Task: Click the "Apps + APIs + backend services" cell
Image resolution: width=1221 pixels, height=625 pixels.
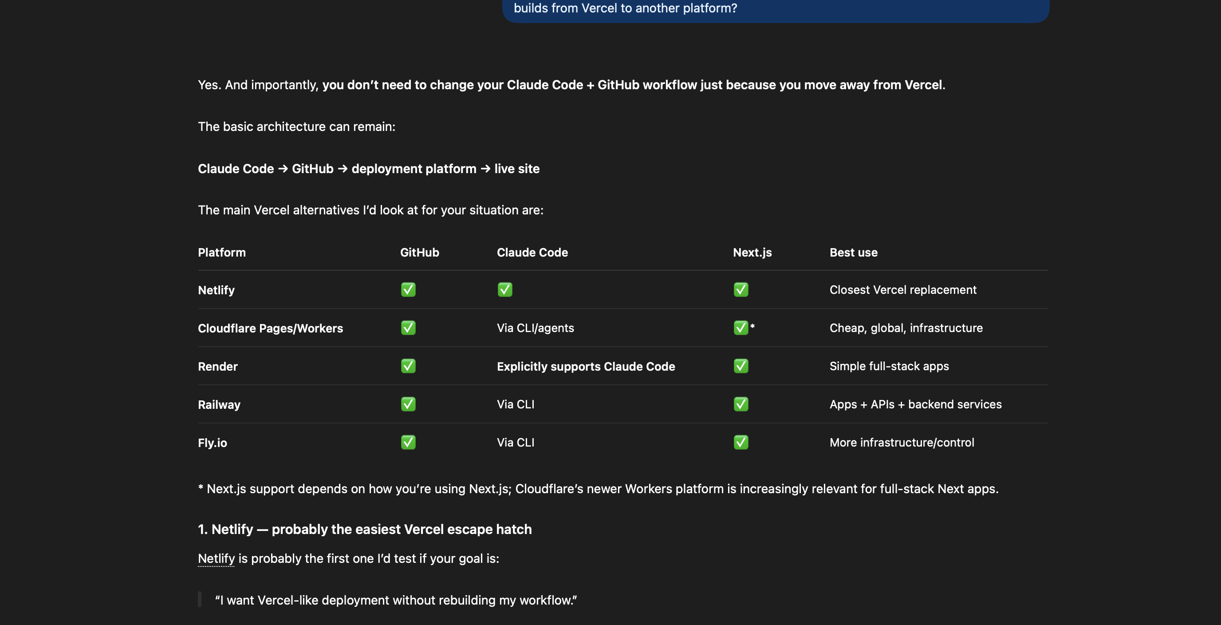Action: pos(915,404)
